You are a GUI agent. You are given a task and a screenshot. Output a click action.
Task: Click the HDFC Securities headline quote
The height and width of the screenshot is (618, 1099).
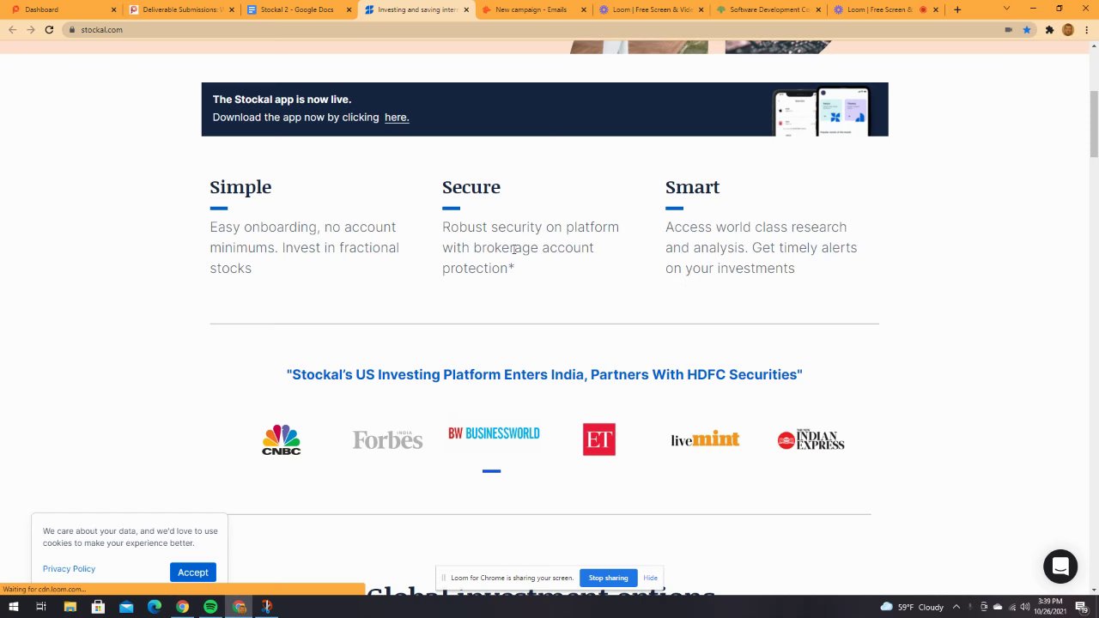(544, 374)
